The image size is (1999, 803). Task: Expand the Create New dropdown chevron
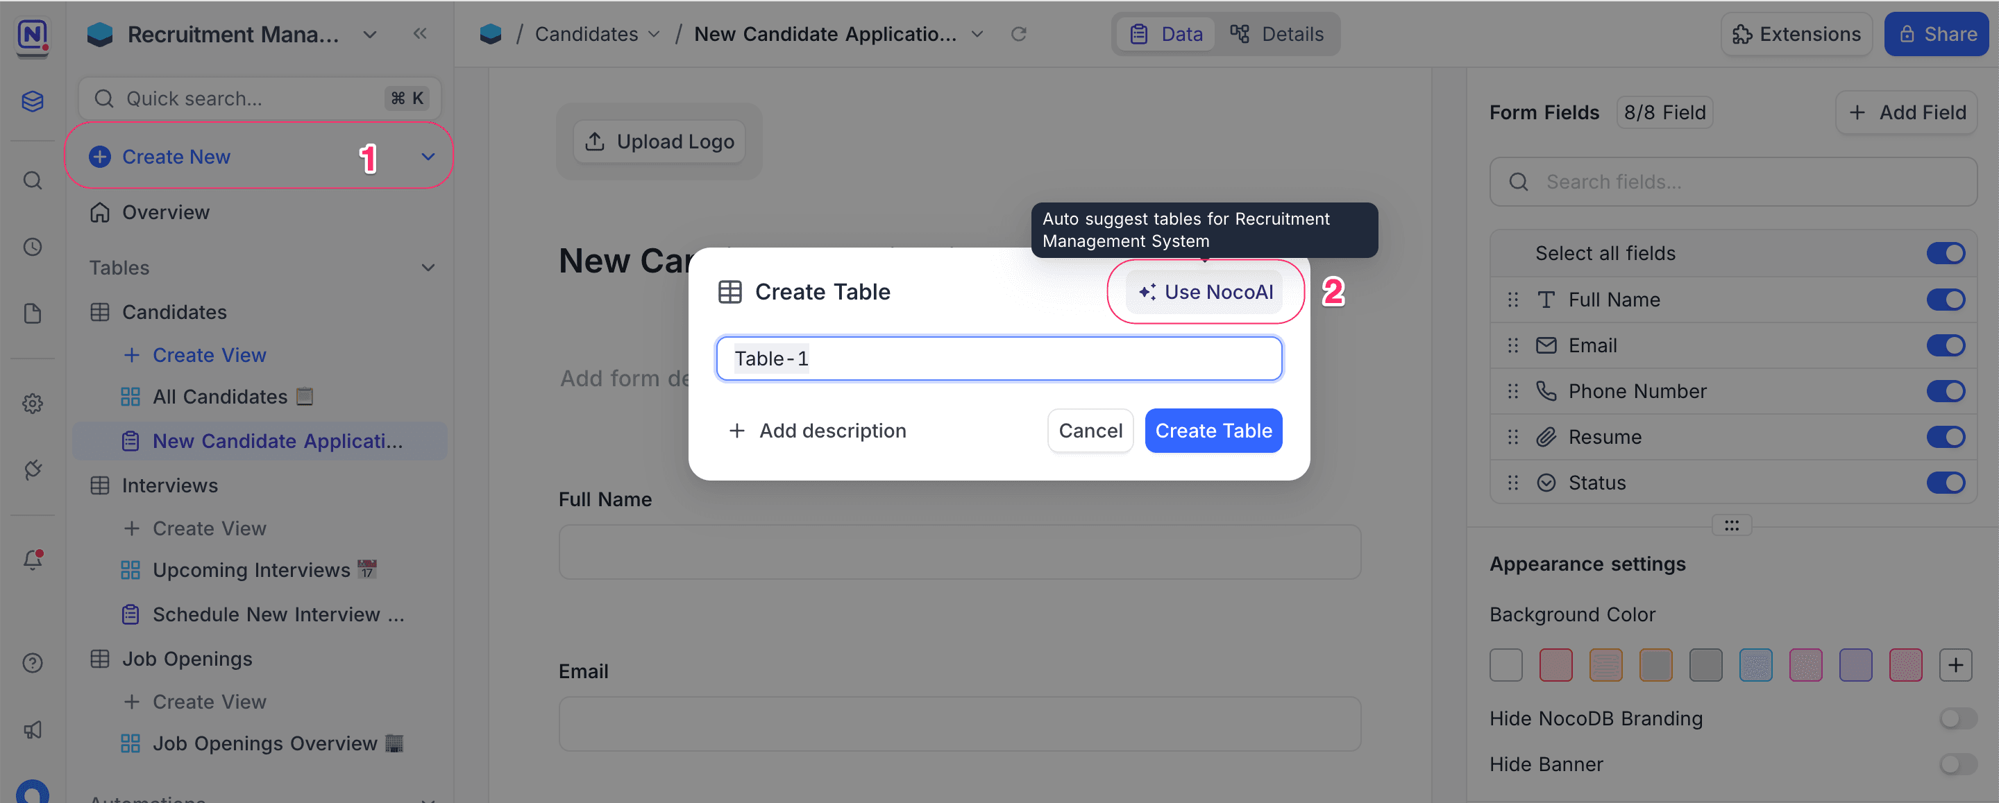pos(428,156)
